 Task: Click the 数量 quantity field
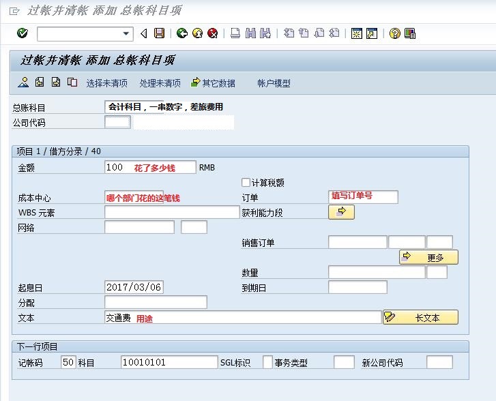[x=377, y=272]
